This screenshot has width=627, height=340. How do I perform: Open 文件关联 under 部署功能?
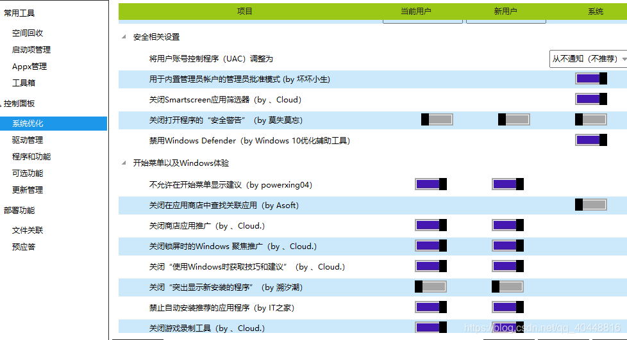[x=28, y=231]
